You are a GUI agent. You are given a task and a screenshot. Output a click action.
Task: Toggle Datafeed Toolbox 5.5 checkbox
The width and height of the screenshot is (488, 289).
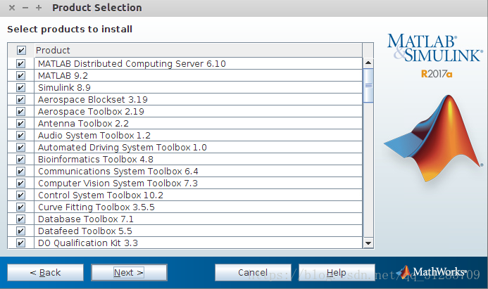20,231
